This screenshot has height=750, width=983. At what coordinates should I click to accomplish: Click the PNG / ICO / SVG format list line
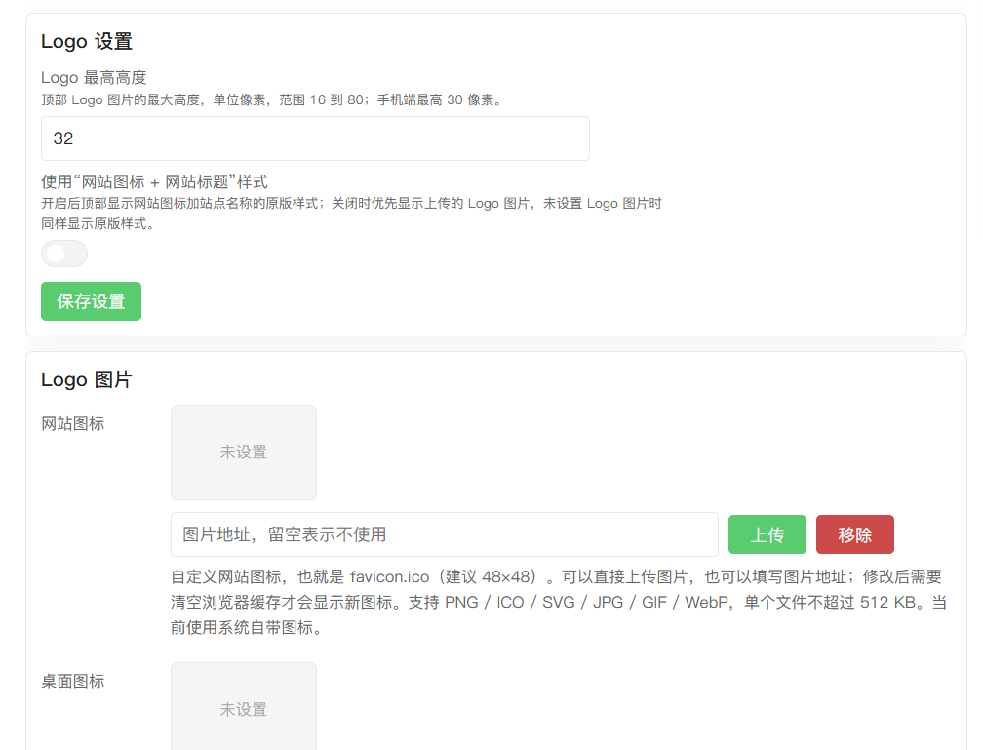559,603
